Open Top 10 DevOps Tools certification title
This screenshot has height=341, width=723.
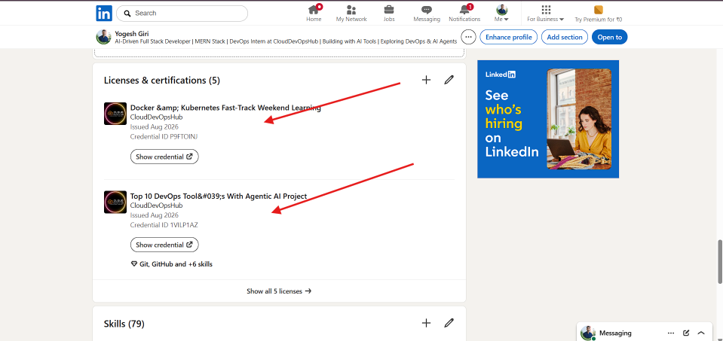click(219, 196)
